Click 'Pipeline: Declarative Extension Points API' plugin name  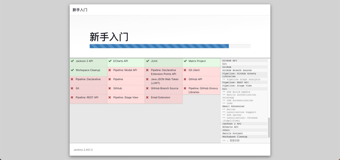(x=163, y=72)
